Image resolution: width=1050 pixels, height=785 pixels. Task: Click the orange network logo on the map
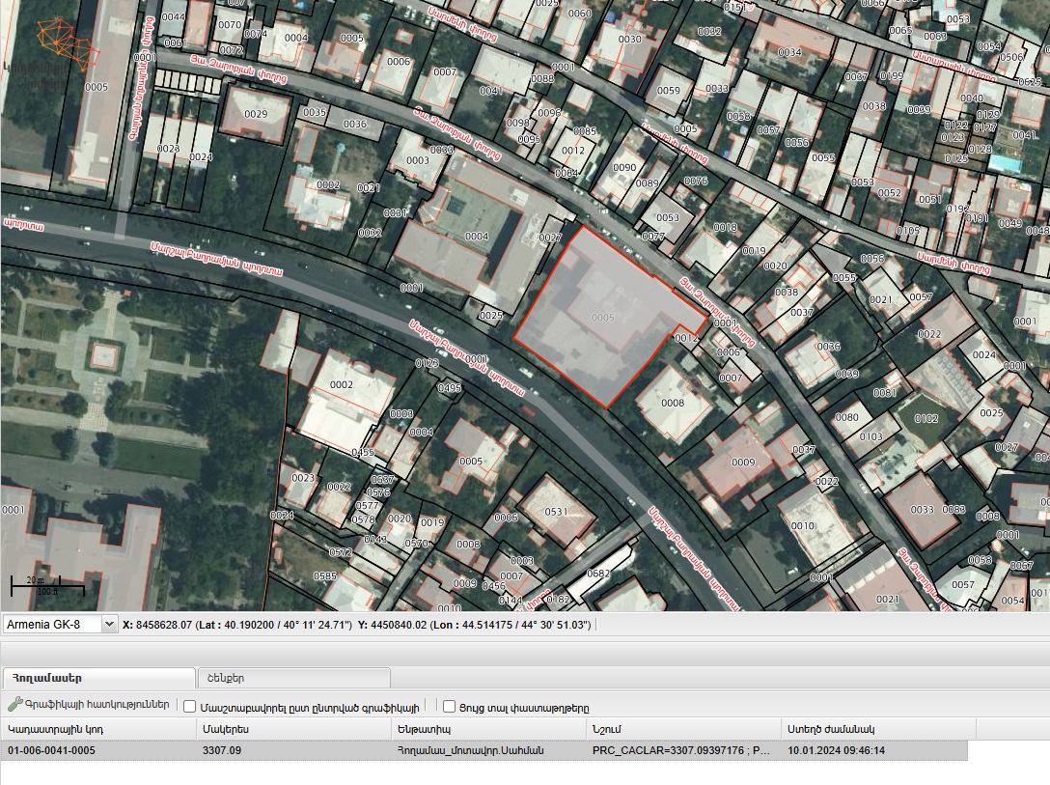tap(64, 42)
